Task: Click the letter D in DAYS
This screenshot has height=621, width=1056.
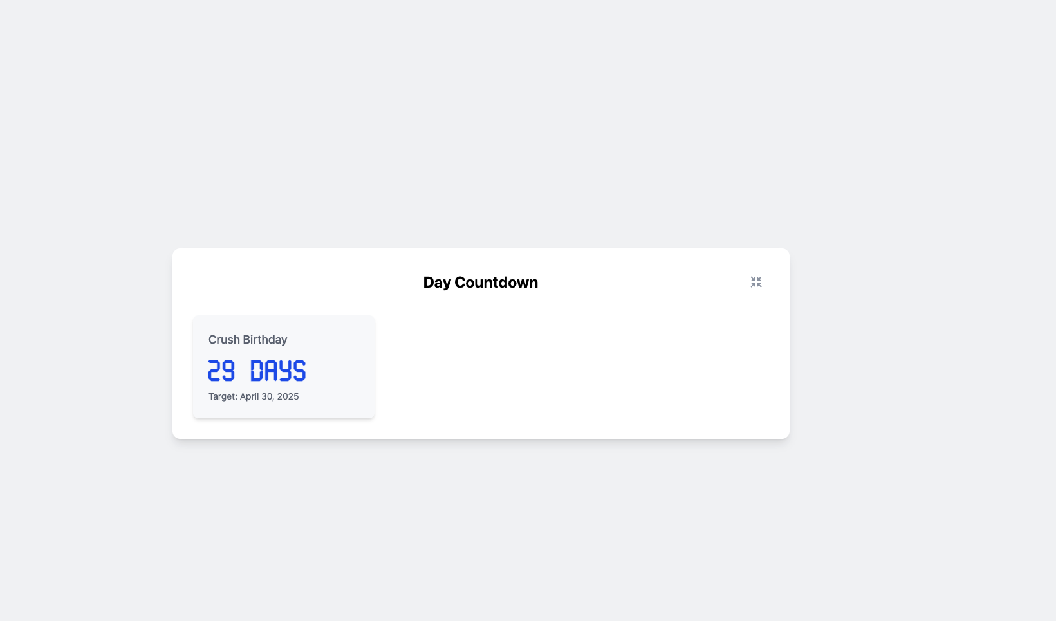Action: (257, 371)
